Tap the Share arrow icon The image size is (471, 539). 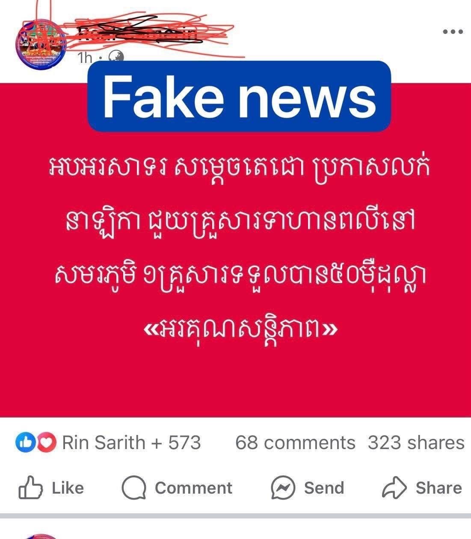[394, 487]
